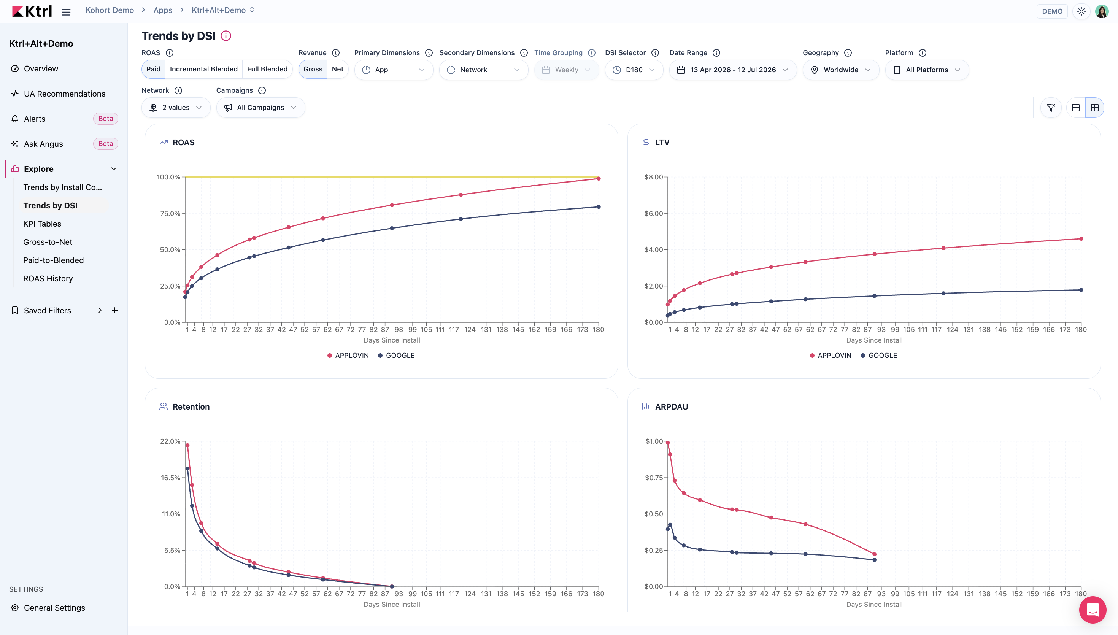Screen dimensions: 1118x635
Task: Open the Primary Dimensions App dropdown
Action: (394, 70)
